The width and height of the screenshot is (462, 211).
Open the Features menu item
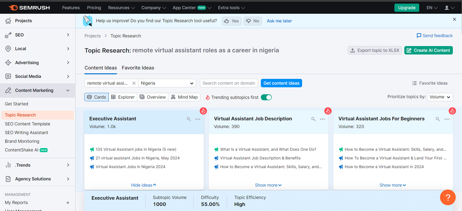coord(71,8)
